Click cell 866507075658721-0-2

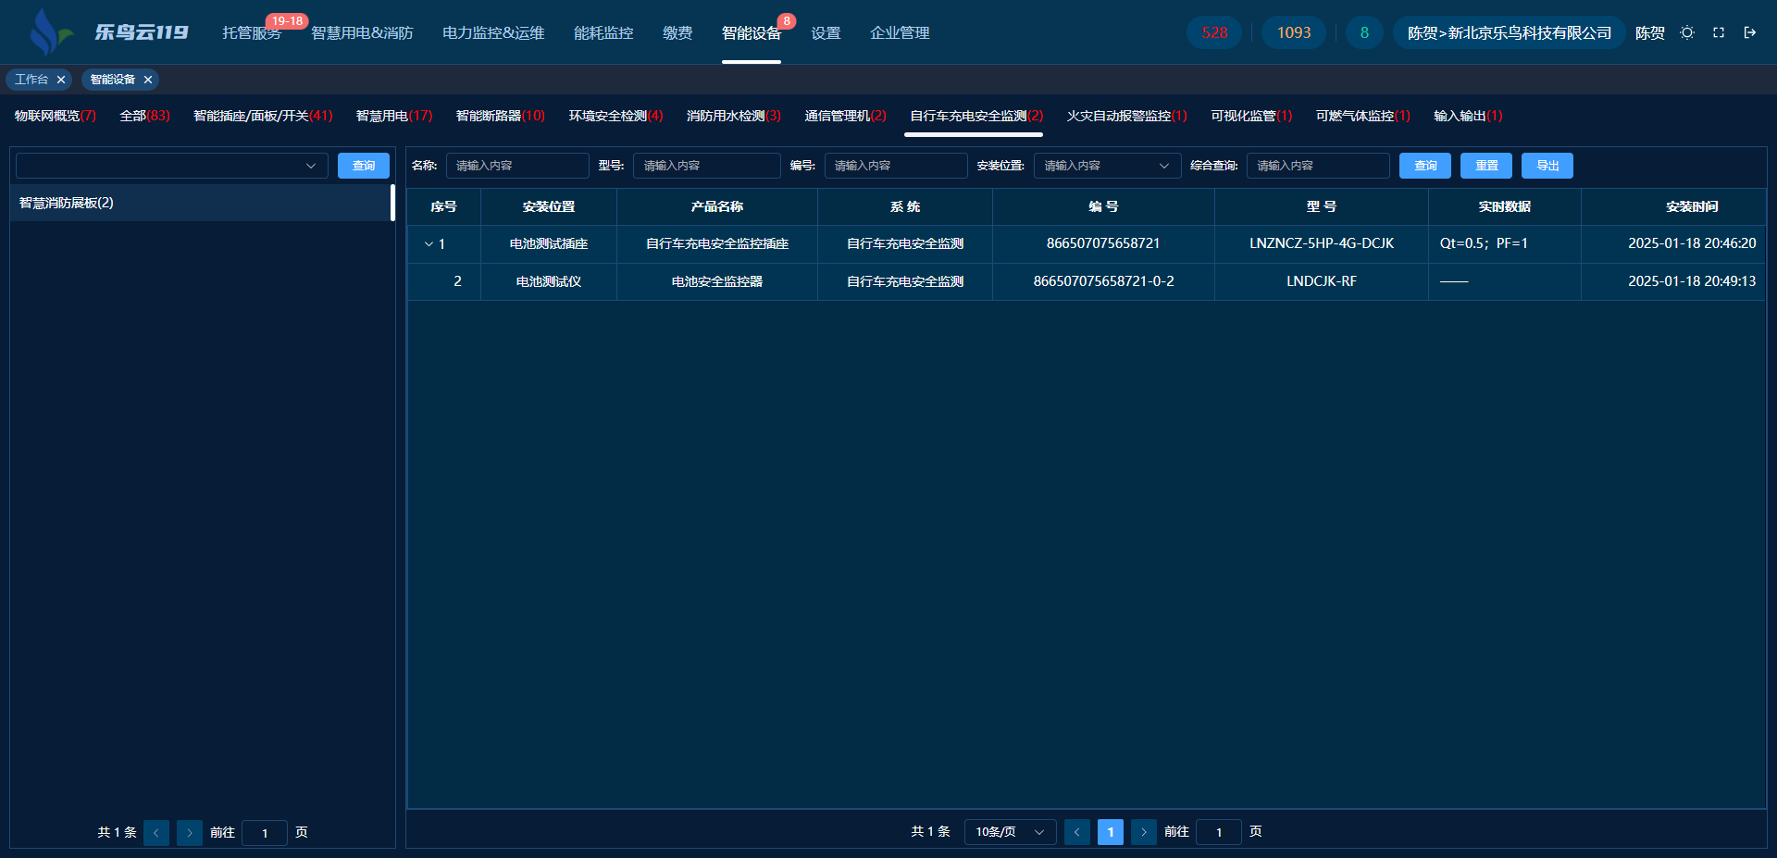pyautogui.click(x=1103, y=281)
